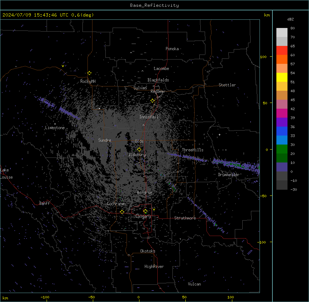Click the Sundre town label
309x302 pixels.
tap(105, 140)
